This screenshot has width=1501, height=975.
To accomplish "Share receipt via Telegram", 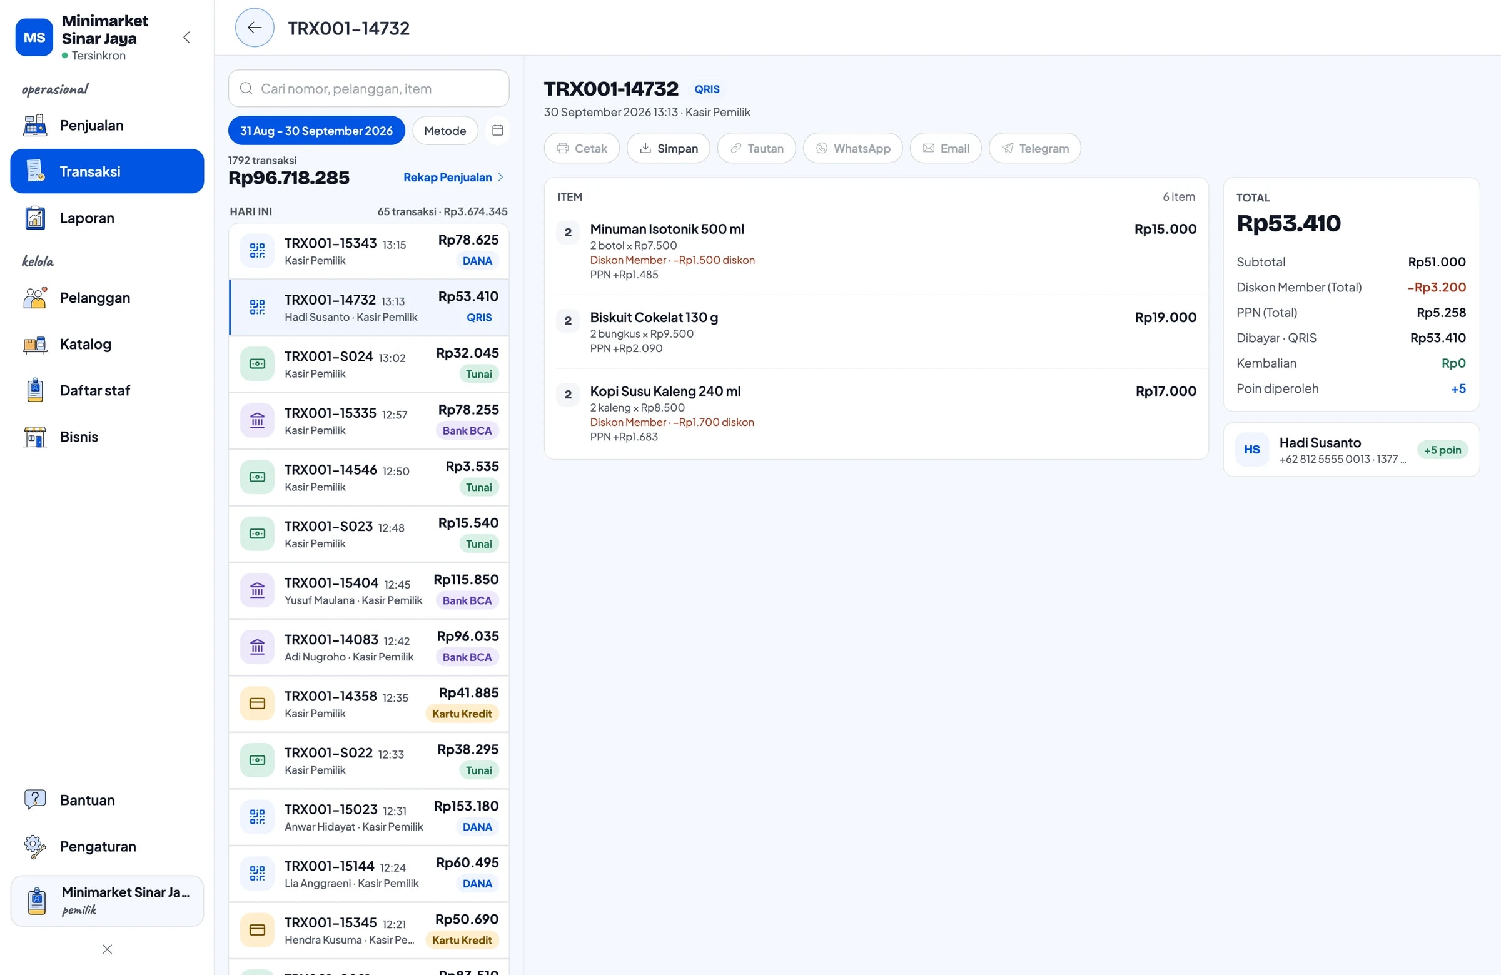I will click(x=1035, y=148).
